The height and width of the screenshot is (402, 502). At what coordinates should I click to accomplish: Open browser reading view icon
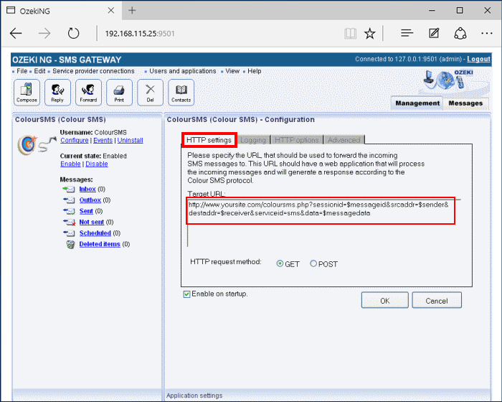(x=350, y=33)
